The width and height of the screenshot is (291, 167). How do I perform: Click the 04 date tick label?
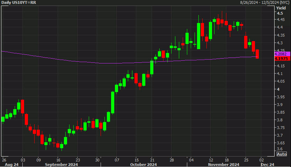click(x=191, y=160)
